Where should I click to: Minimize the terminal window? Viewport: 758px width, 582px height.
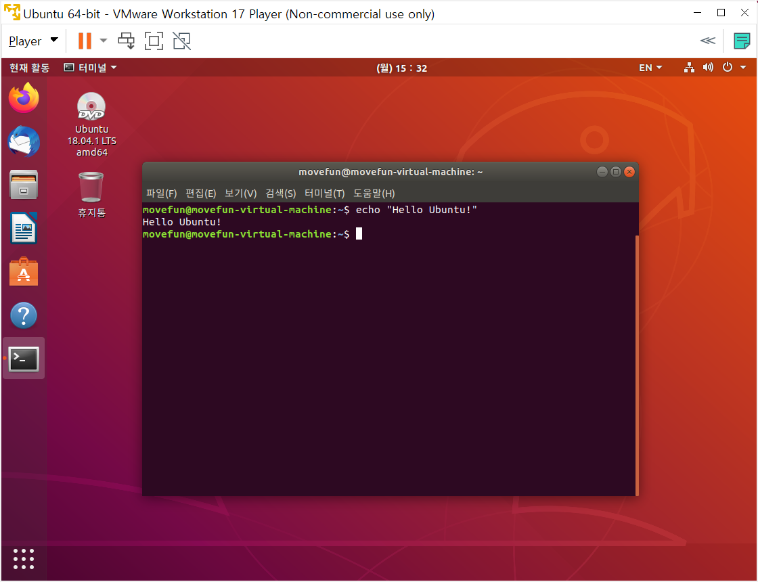click(602, 172)
